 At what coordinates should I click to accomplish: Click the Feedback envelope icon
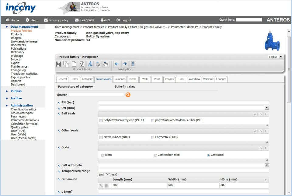[x=77, y=20]
